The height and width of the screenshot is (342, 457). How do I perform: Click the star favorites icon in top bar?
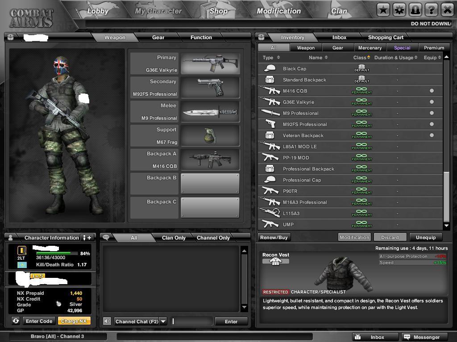[383, 10]
